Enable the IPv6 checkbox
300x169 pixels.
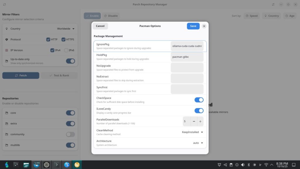tap(66, 50)
